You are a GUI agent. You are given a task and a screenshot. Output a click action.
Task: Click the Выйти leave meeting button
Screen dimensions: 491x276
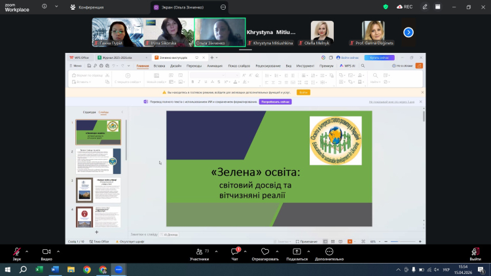click(x=475, y=252)
